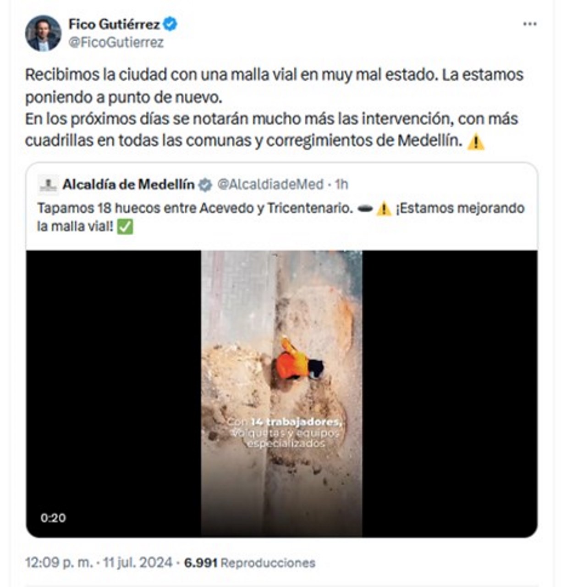The image size is (566, 587).
Task: Click the hole emoji after Tricentenario
Action: [365, 209]
